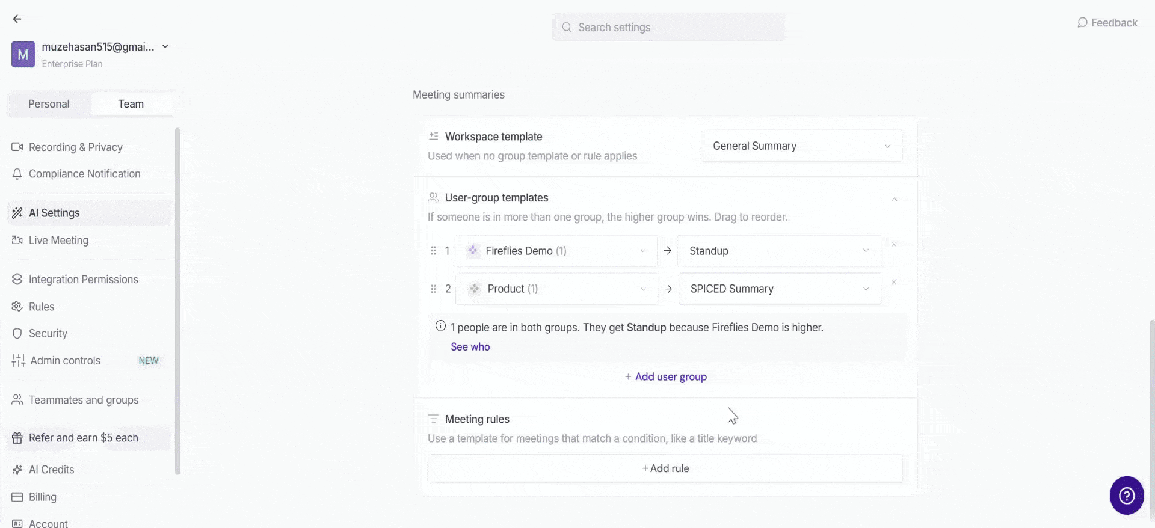Click the Admin controls sliders icon

point(19,361)
